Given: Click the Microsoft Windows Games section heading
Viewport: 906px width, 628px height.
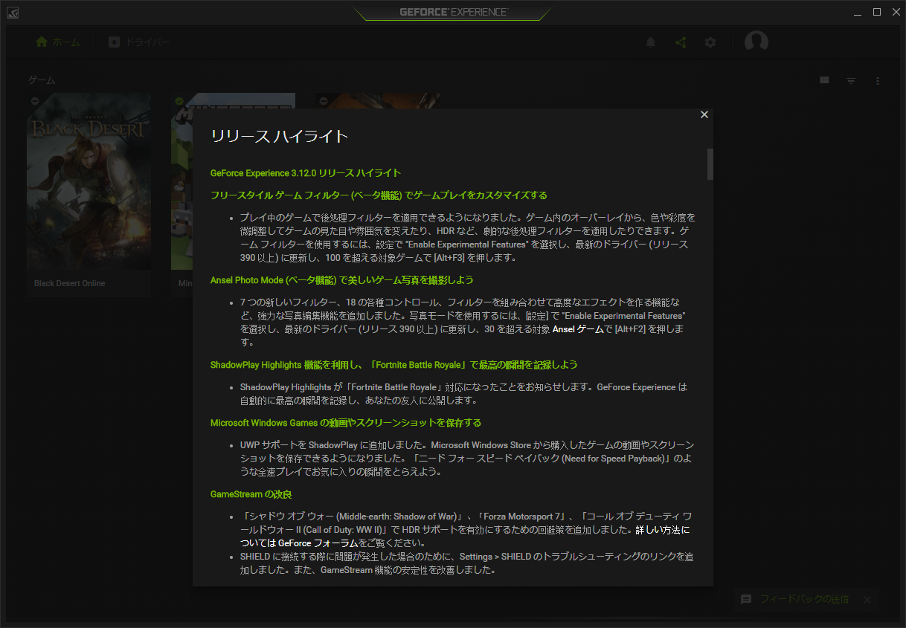Looking at the screenshot, I should [x=346, y=423].
